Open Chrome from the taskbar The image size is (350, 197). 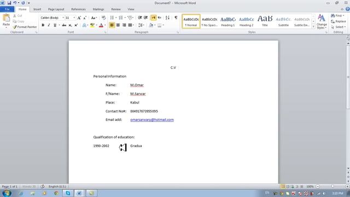pyautogui.click(x=56, y=193)
